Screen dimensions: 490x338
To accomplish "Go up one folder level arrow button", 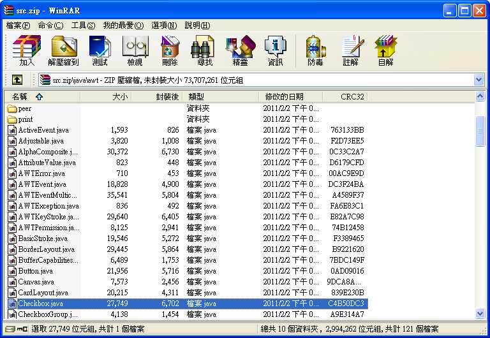I will [17, 80].
